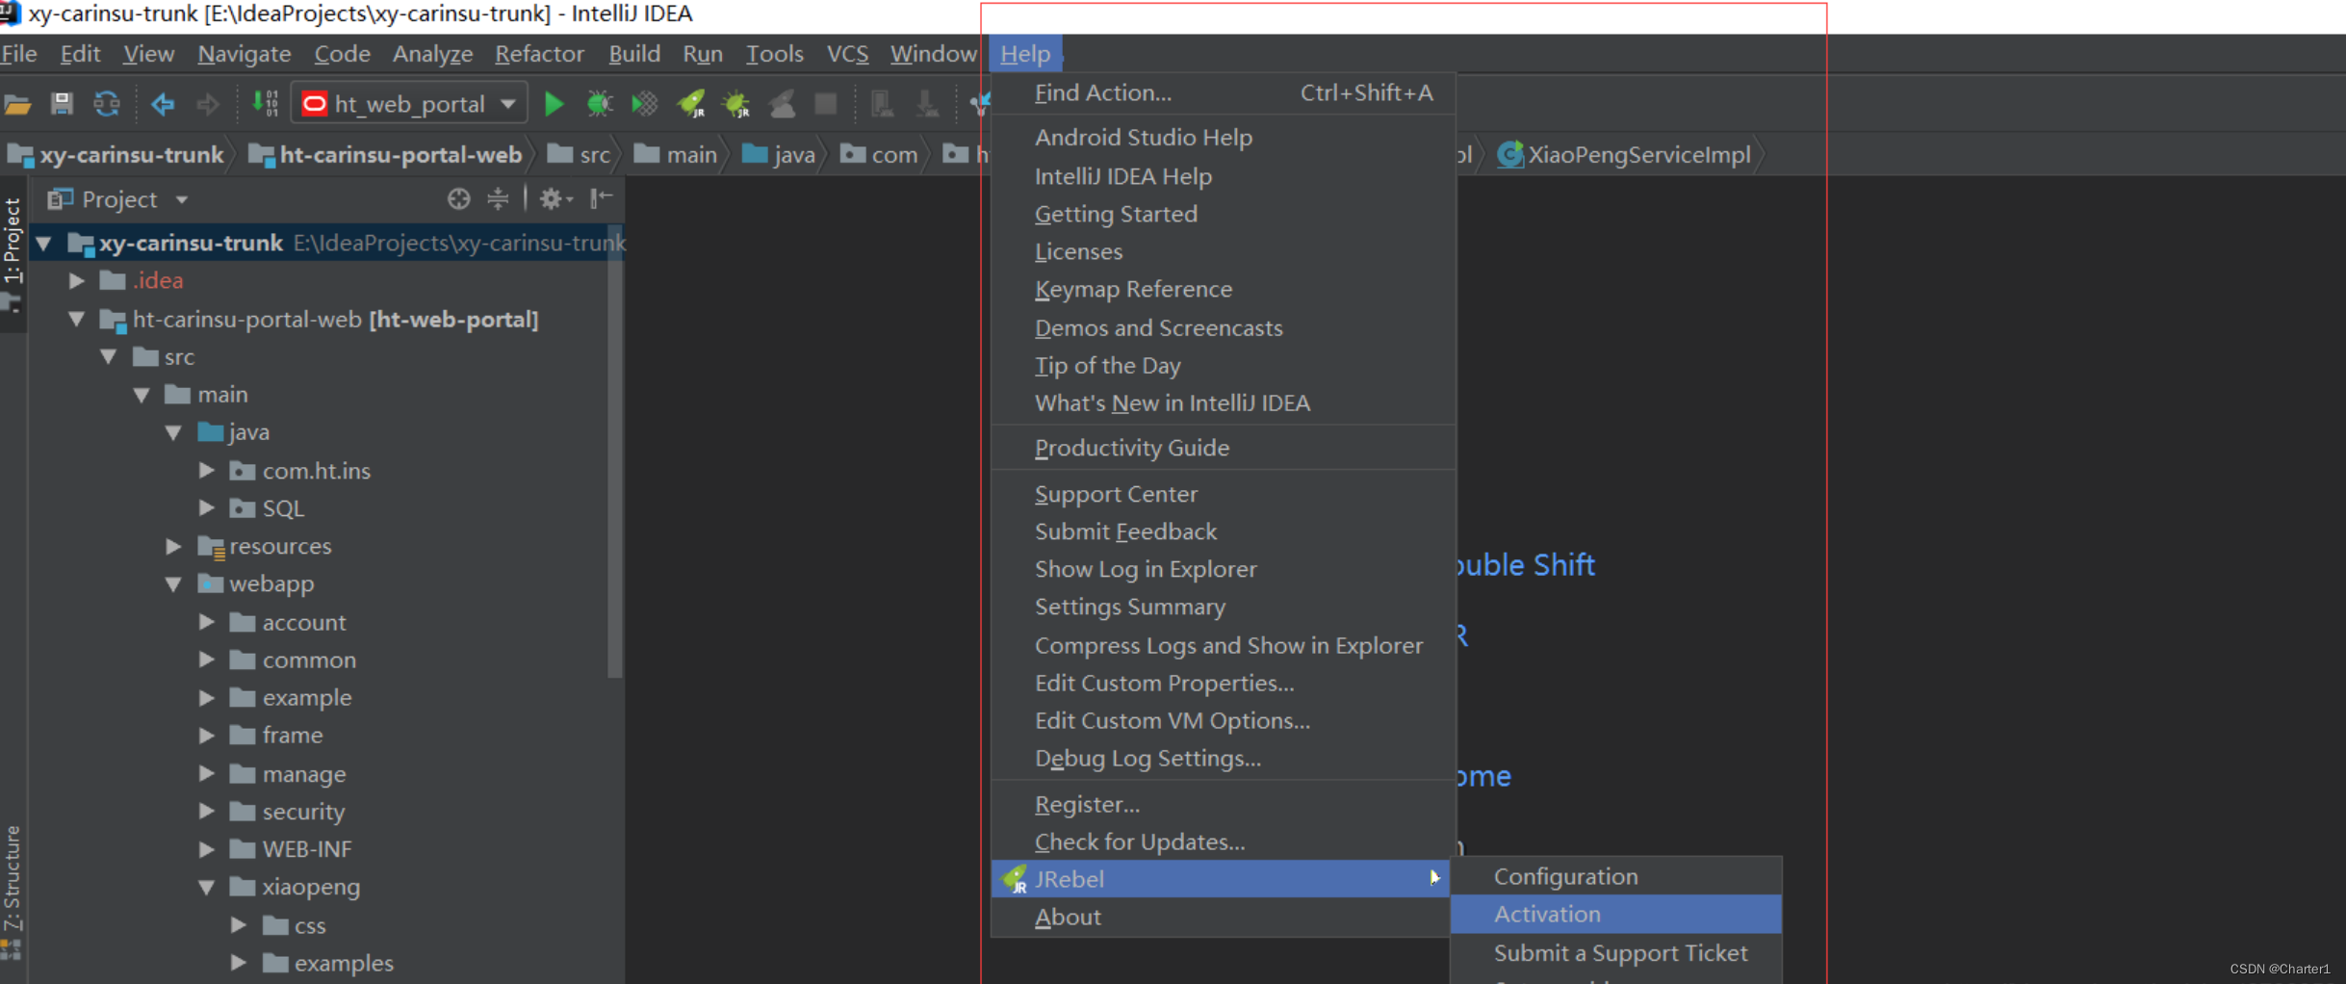Expand the .idea folder
Viewport: 2346px width, 984px height.
[77, 281]
